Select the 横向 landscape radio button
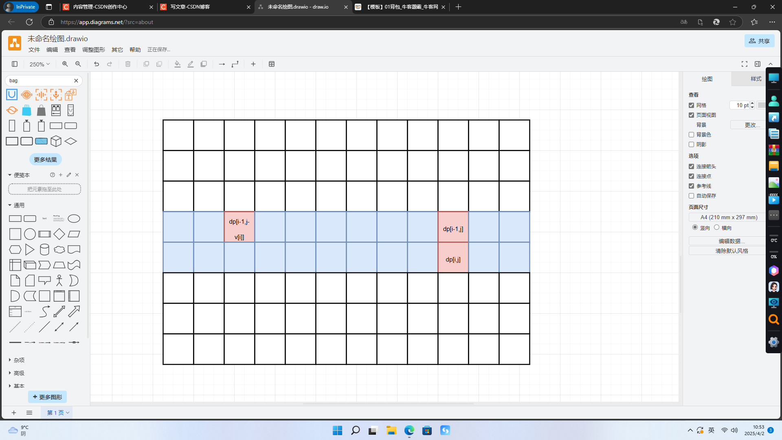 [x=716, y=227]
